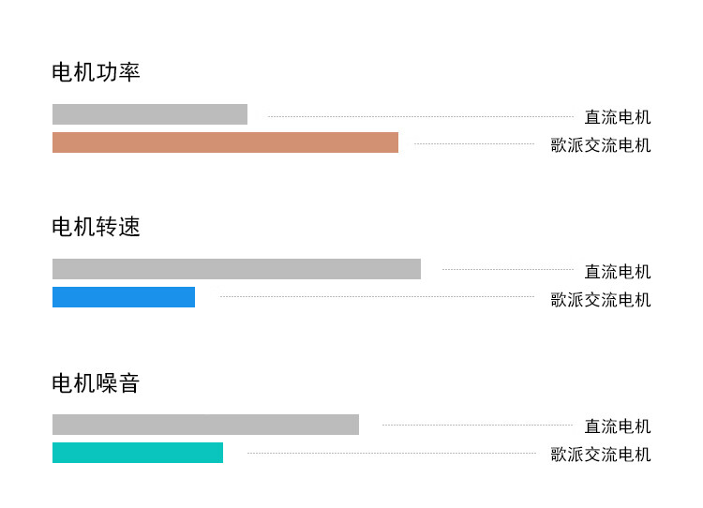Select the gray bar under 电机转速
Screen dimensions: 703x508
(x=236, y=269)
